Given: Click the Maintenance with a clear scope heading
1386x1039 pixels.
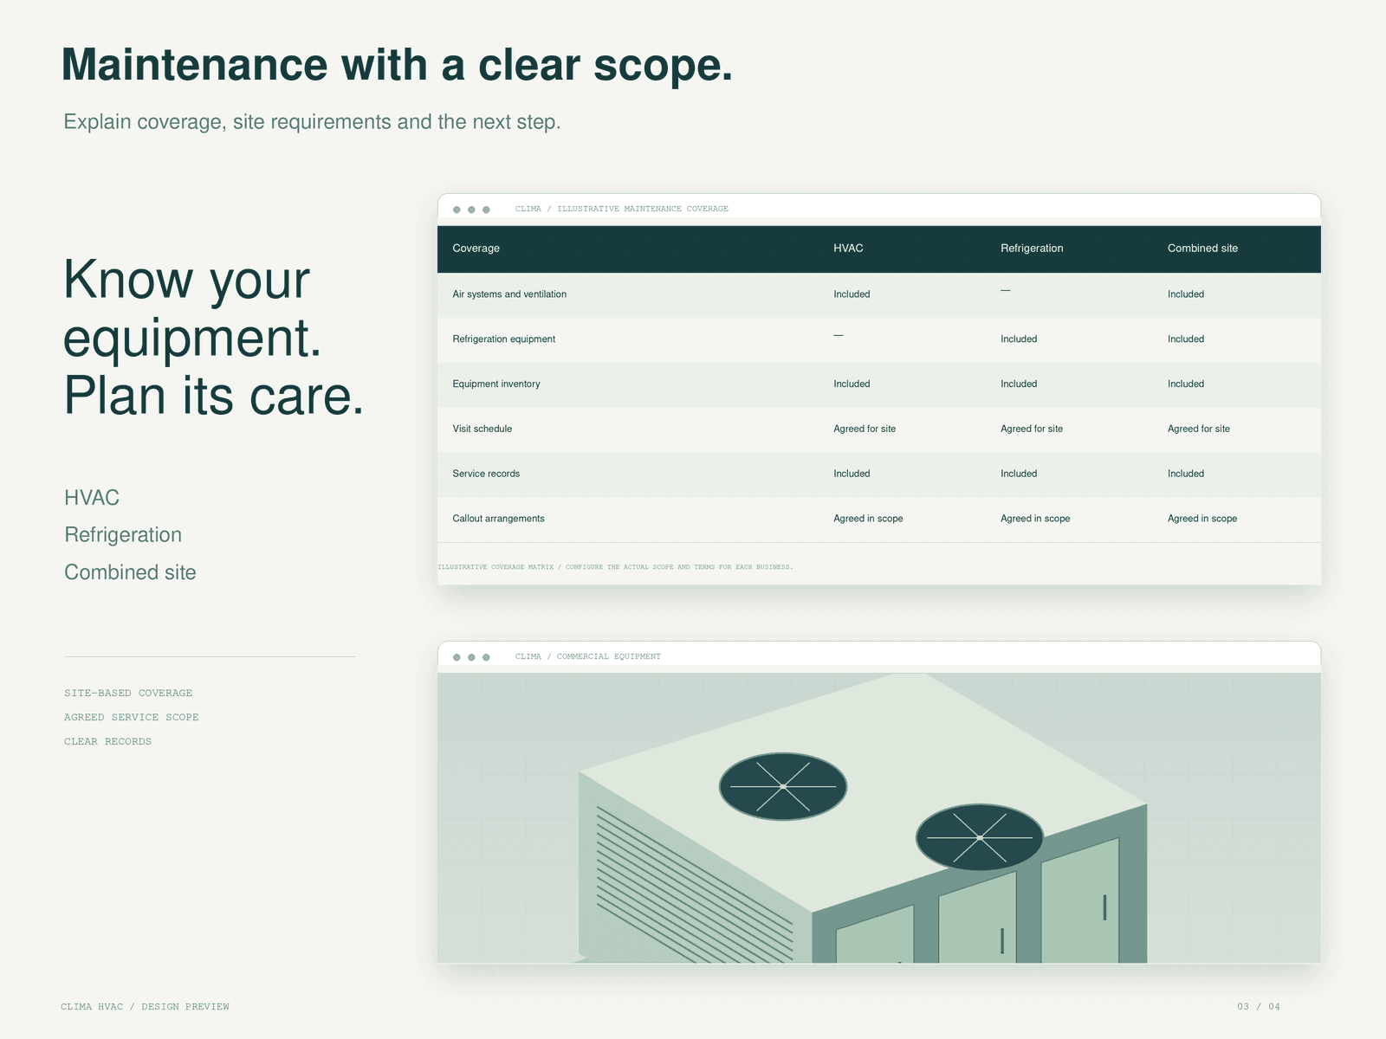Looking at the screenshot, I should click(x=397, y=66).
